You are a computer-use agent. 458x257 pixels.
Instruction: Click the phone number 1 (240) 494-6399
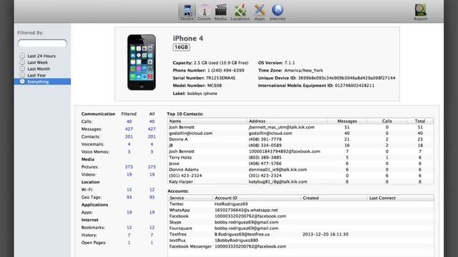(x=226, y=71)
